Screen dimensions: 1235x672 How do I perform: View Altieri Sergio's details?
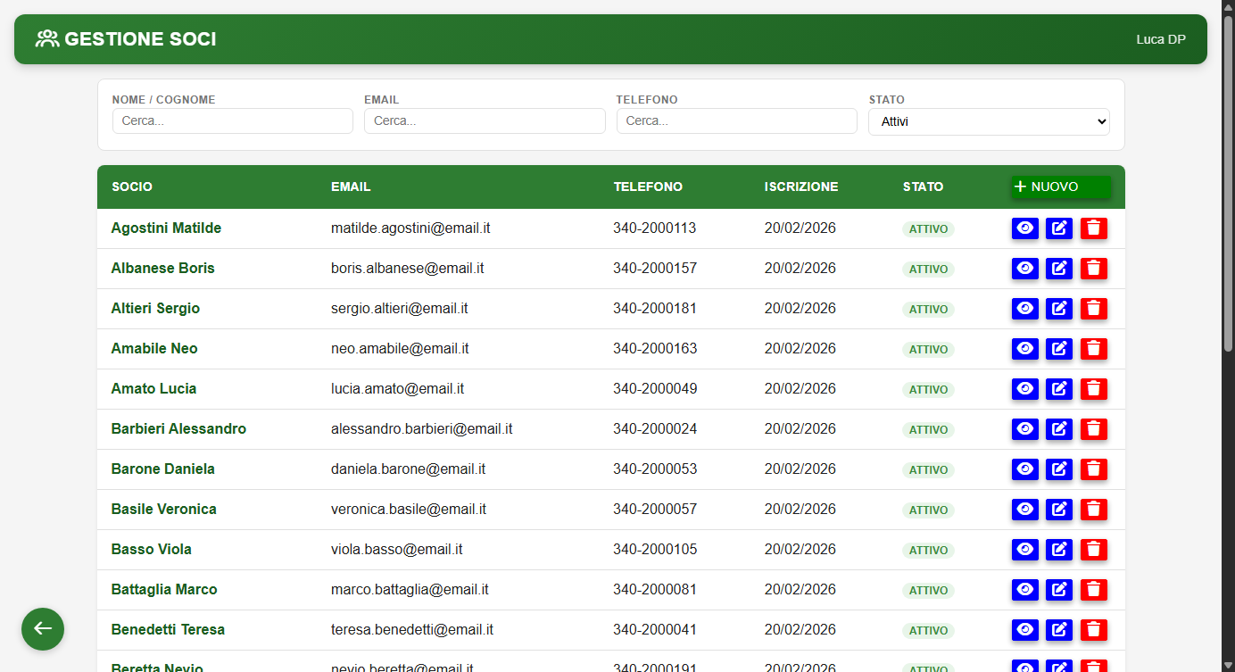coord(1025,309)
